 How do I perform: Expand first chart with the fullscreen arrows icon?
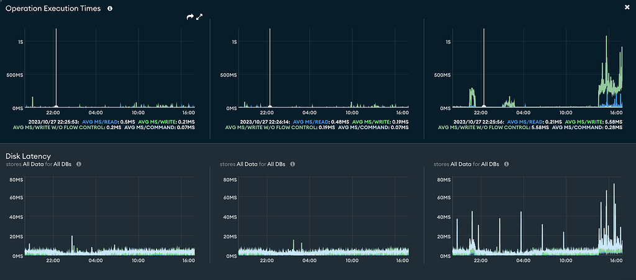pos(199,17)
